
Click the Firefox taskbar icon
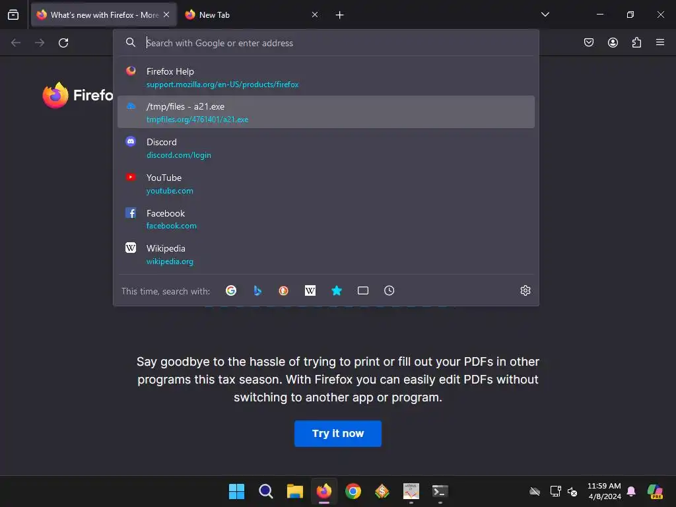pyautogui.click(x=323, y=491)
